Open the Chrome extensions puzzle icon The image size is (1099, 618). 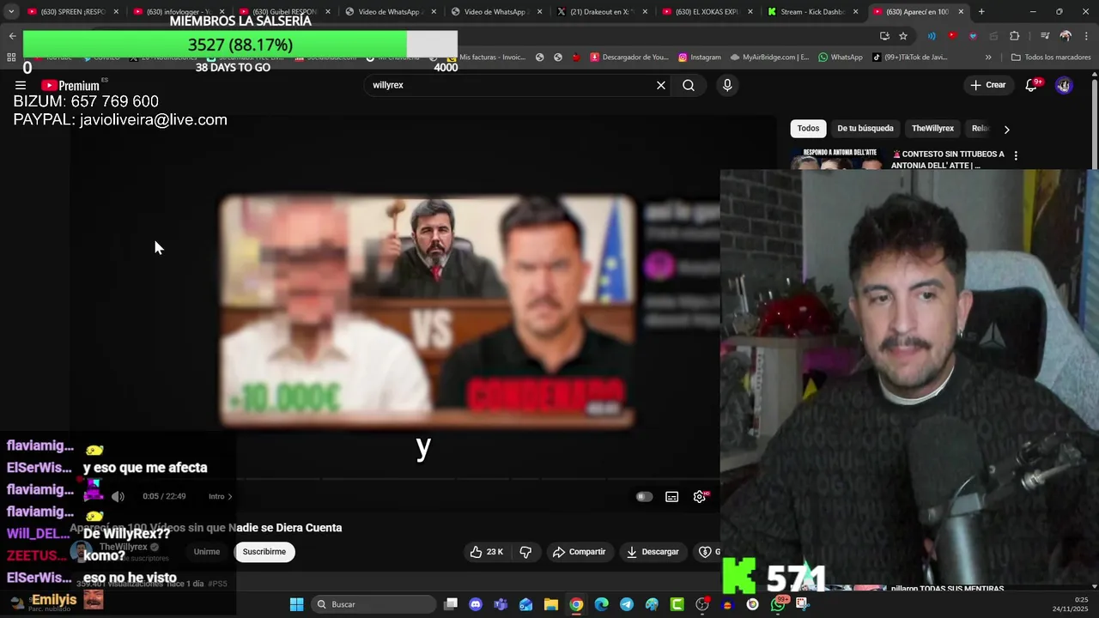[1015, 36]
